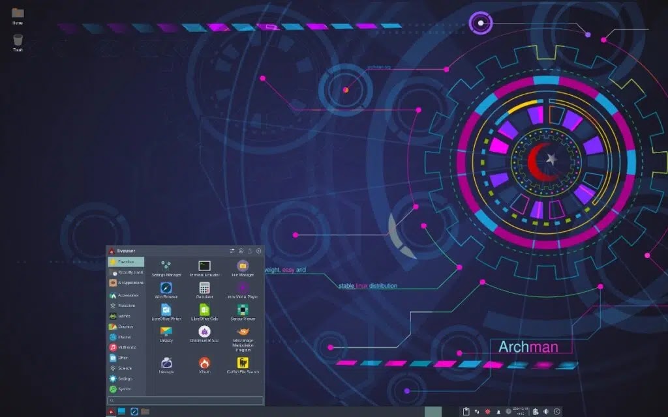Open the Home folder on the desktop
The width and height of the screenshot is (668, 417).
[18, 16]
